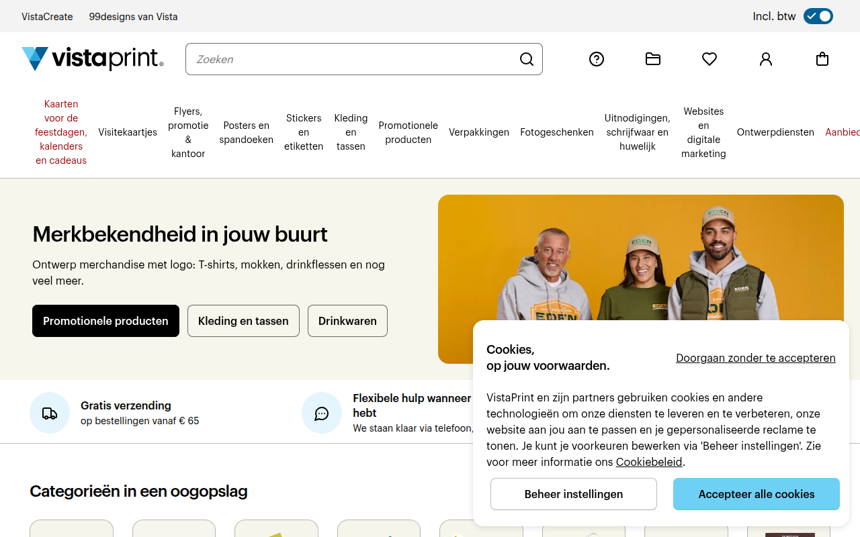Open Verpakkingen menu
Screen dimensions: 860x537
point(479,132)
